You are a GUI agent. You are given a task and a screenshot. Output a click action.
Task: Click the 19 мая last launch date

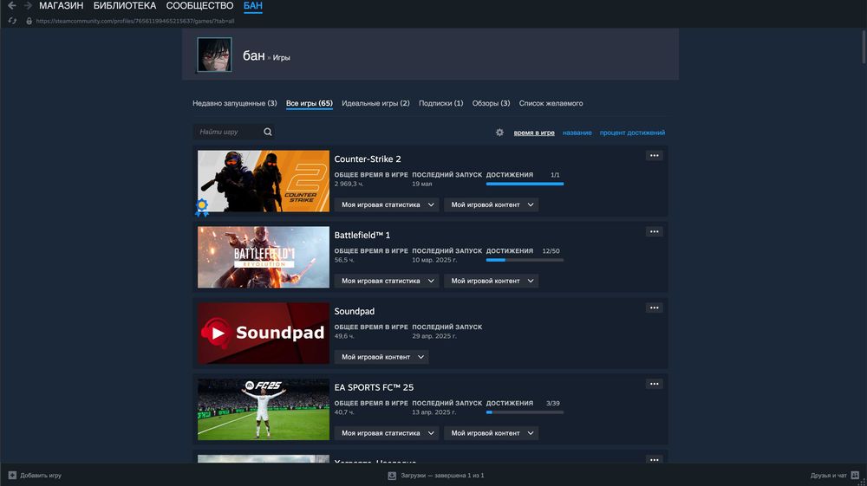click(422, 184)
